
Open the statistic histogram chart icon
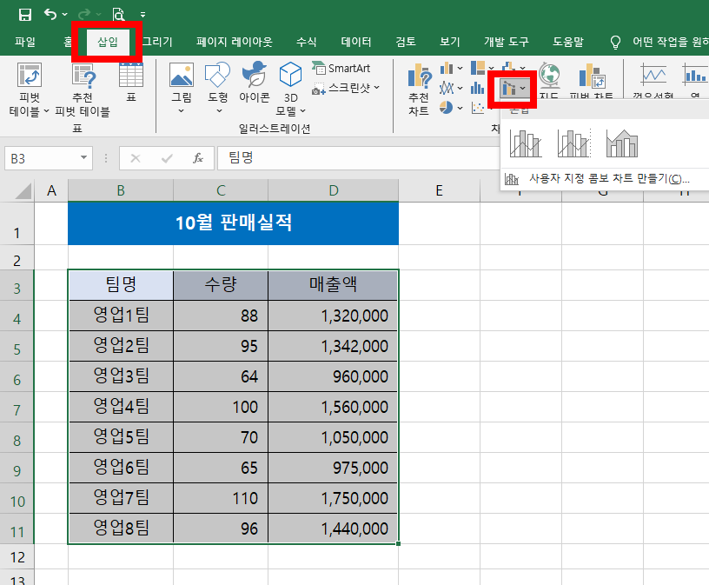tap(478, 88)
